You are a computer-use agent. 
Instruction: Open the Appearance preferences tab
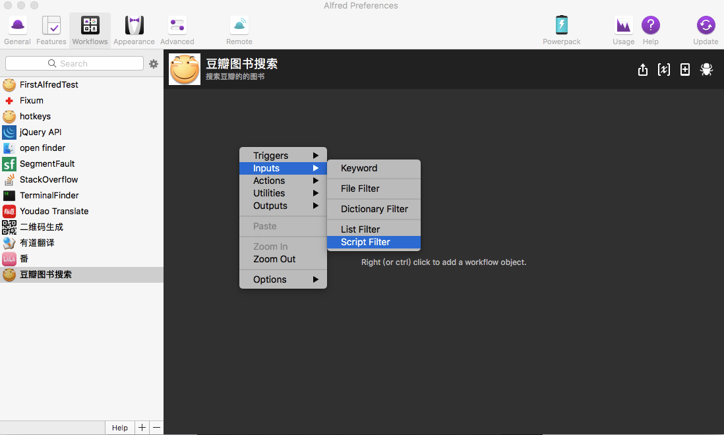pyautogui.click(x=134, y=30)
